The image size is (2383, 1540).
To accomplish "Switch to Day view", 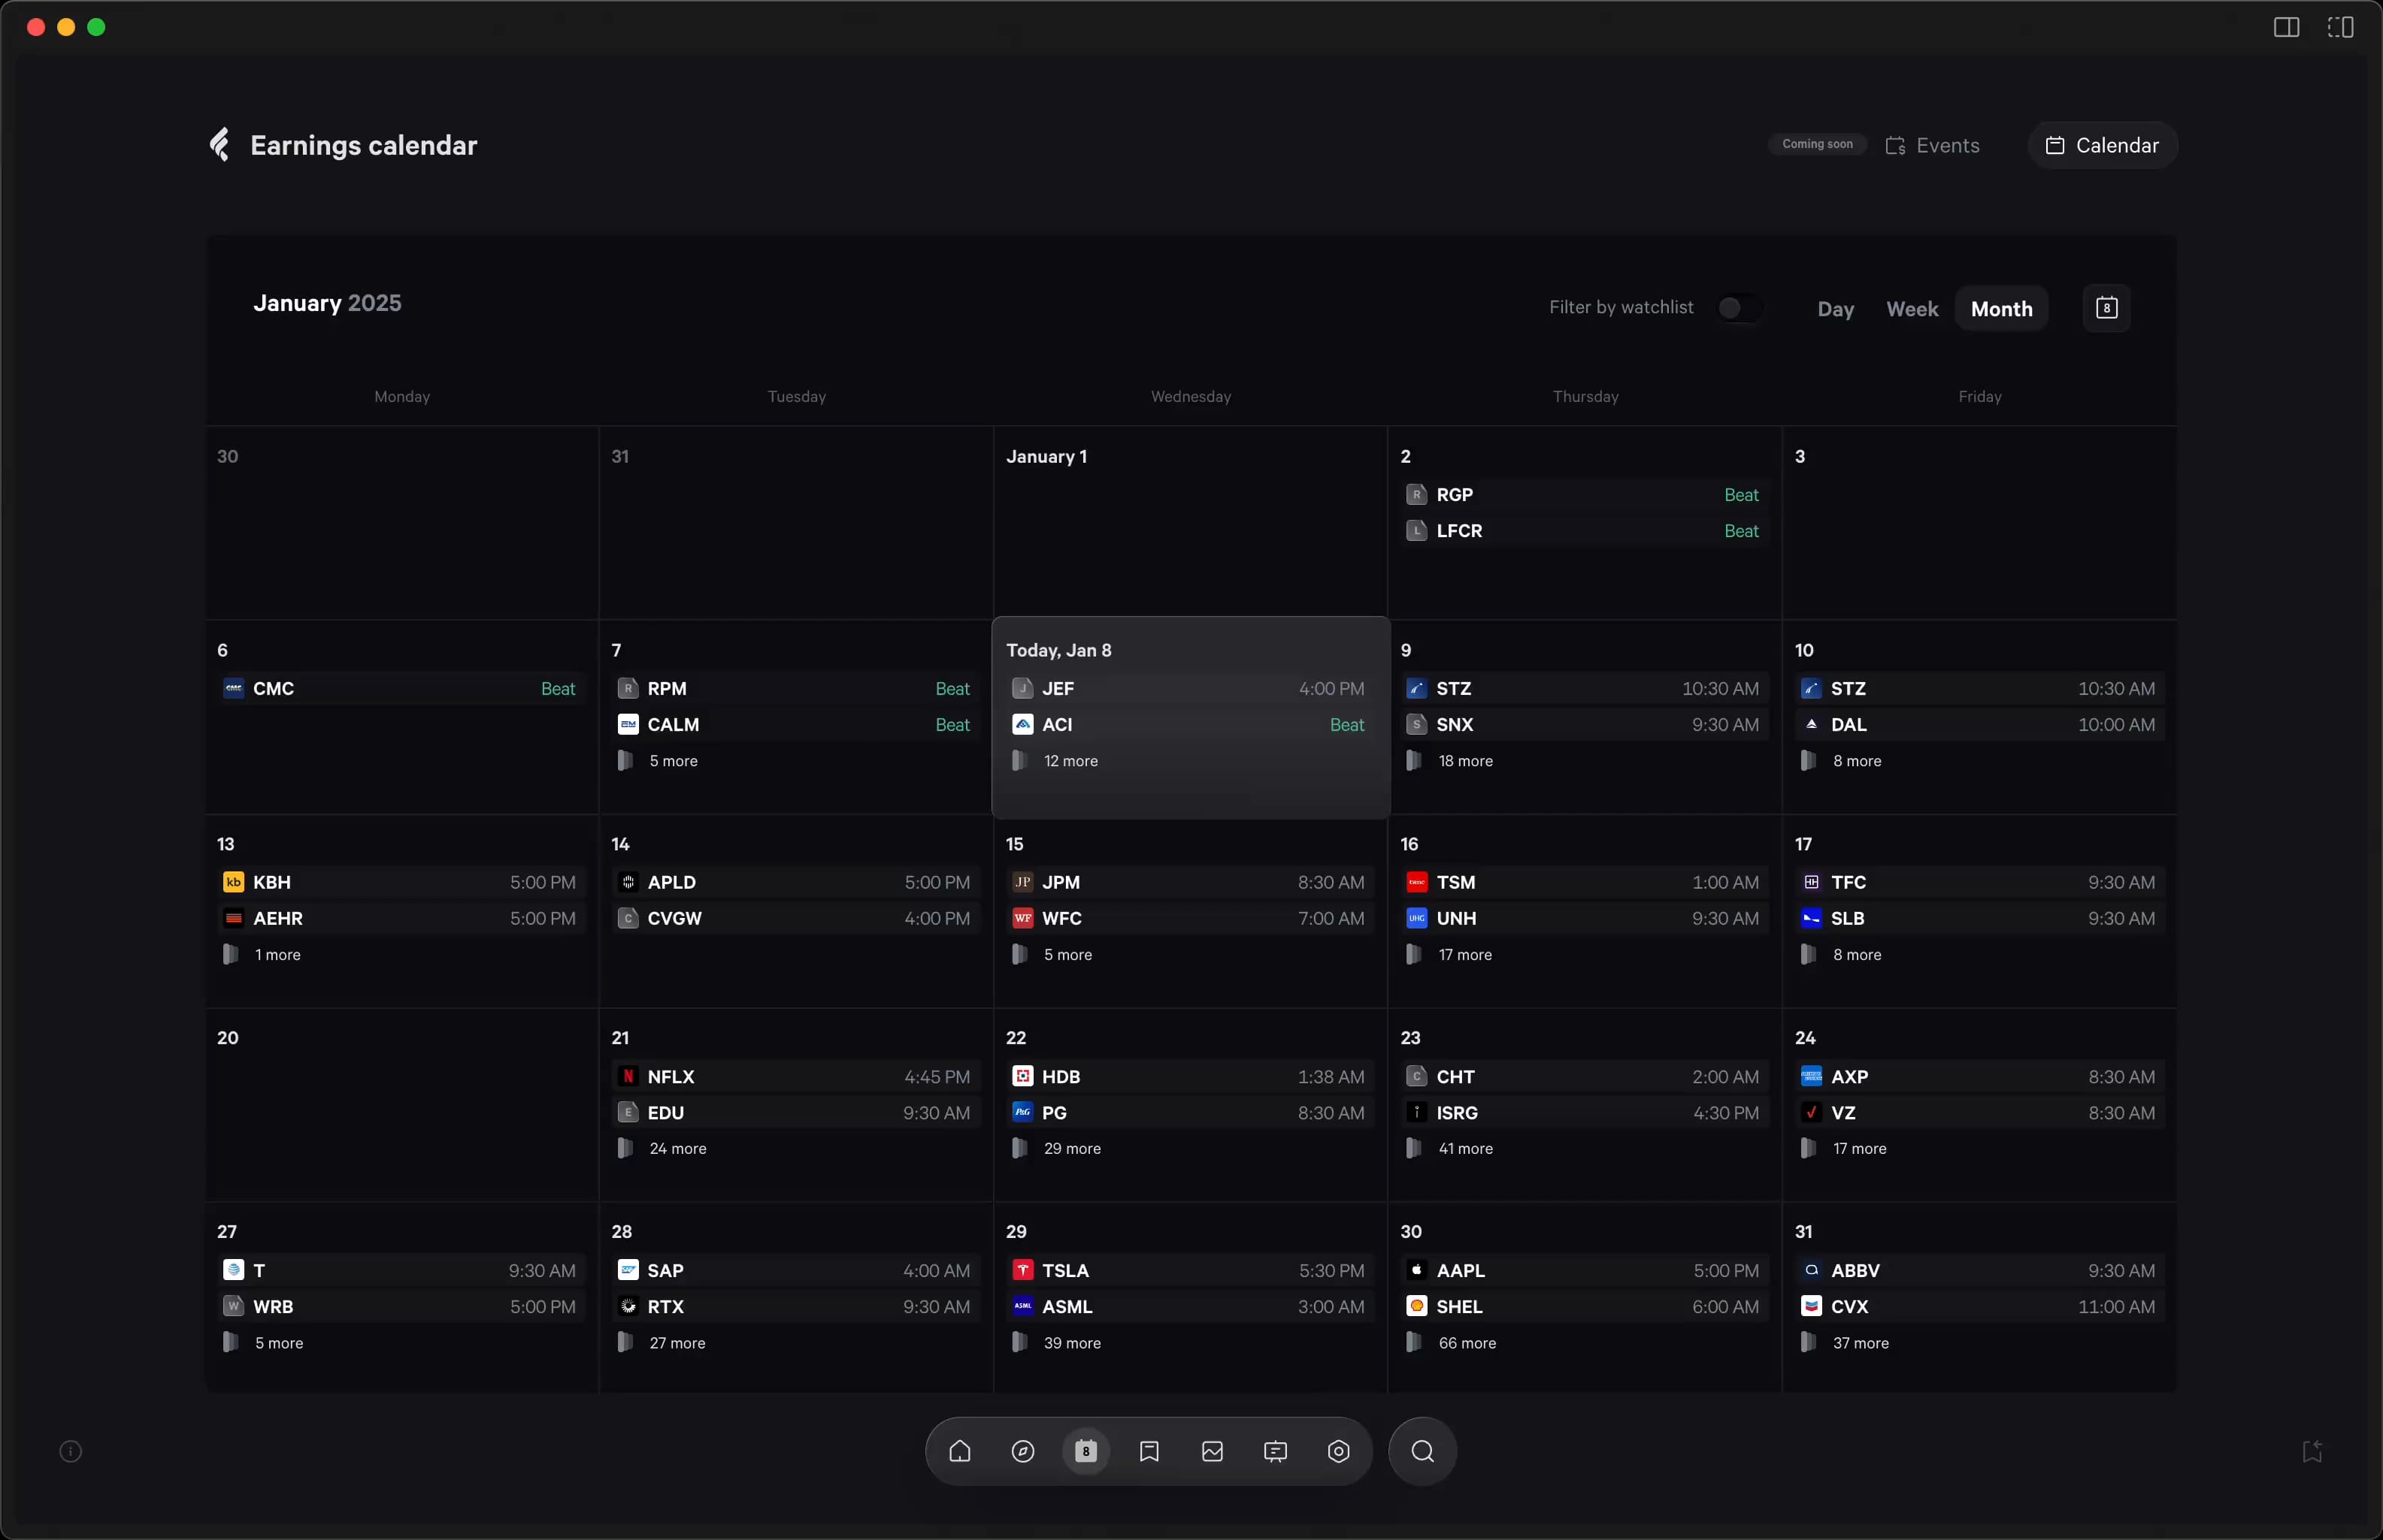I will point(1835,309).
